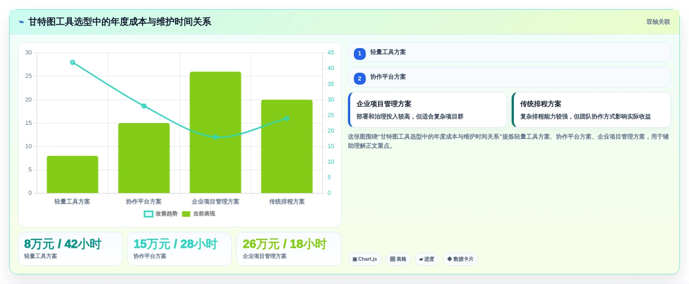Select list item 轻量工具方案 in right panel
Image resolution: width=689 pixels, height=284 pixels.
pos(509,52)
